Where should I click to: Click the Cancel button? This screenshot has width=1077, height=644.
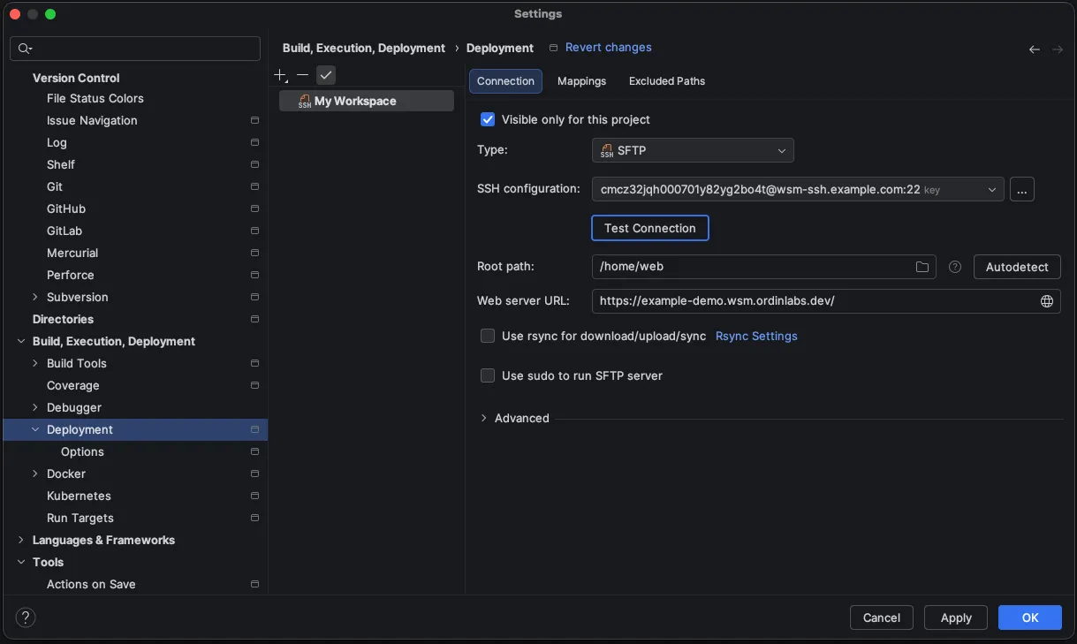click(x=882, y=617)
